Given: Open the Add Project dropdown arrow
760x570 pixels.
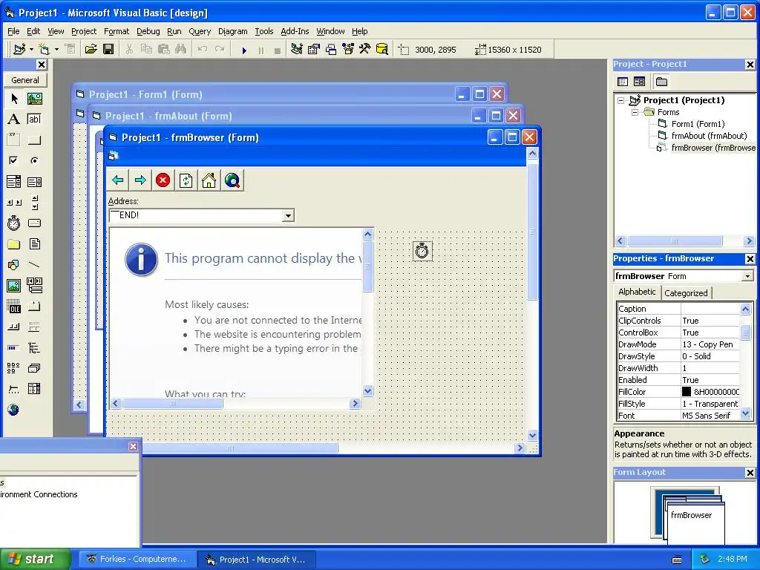Looking at the screenshot, I should coord(31,50).
